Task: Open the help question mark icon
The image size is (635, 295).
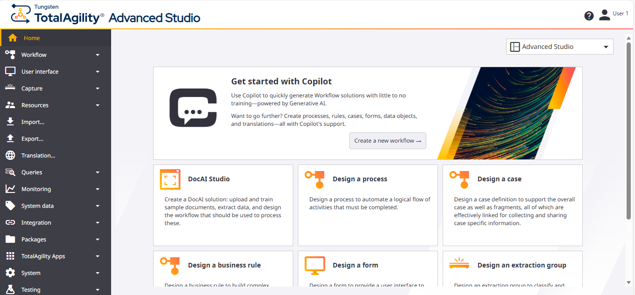Action: click(589, 15)
